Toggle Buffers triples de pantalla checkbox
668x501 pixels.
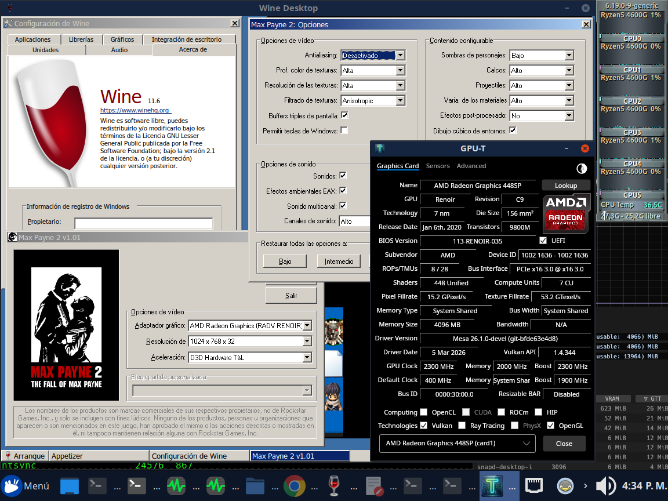344,115
